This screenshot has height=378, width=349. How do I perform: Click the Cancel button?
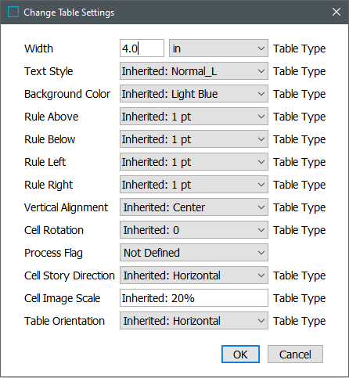(x=295, y=355)
